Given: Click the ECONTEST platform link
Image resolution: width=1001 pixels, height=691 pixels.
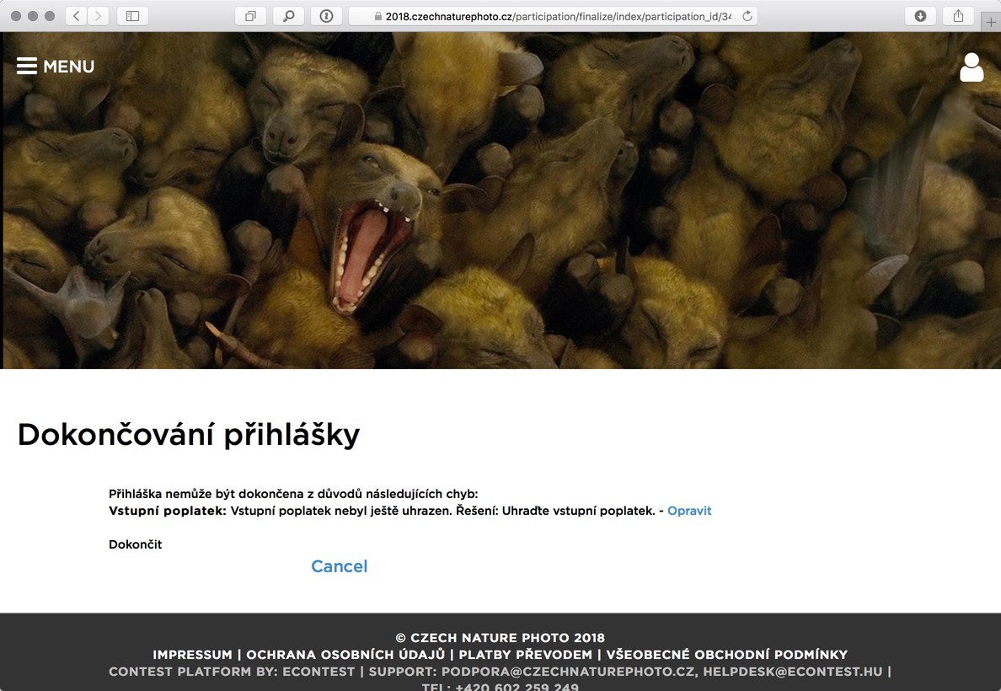Looking at the screenshot, I should coord(318,672).
